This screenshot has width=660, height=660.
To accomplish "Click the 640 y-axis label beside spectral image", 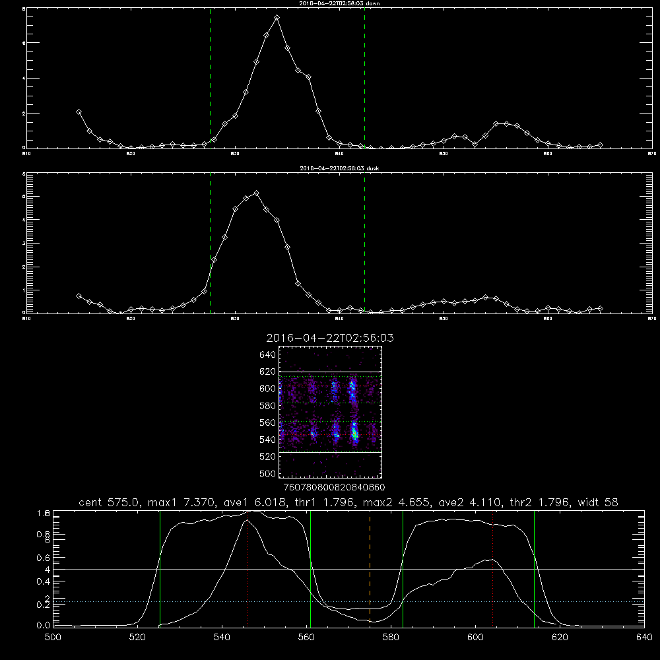I will 268,354.
